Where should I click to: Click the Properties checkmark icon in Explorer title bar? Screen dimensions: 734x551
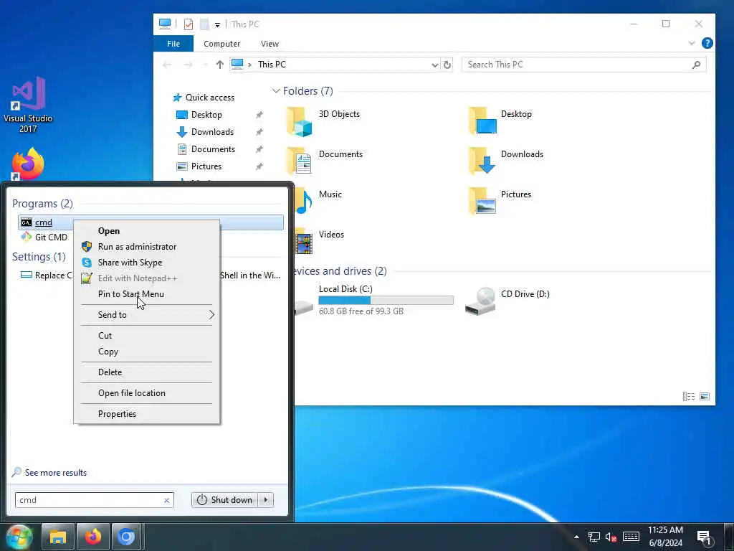point(189,24)
